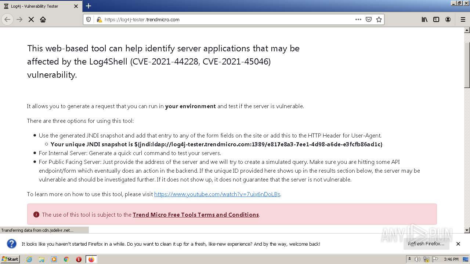Click the page scrollbar up arrow
Screen dimensions: 470x264
coord(467,30)
